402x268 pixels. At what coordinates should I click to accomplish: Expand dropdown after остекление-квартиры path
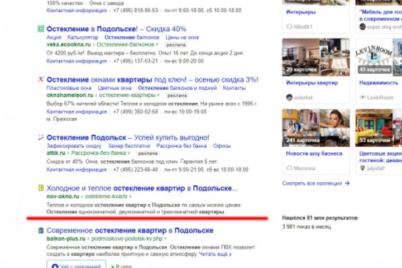point(158,95)
